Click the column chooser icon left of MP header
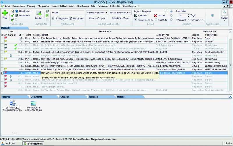 click(x=2, y=35)
